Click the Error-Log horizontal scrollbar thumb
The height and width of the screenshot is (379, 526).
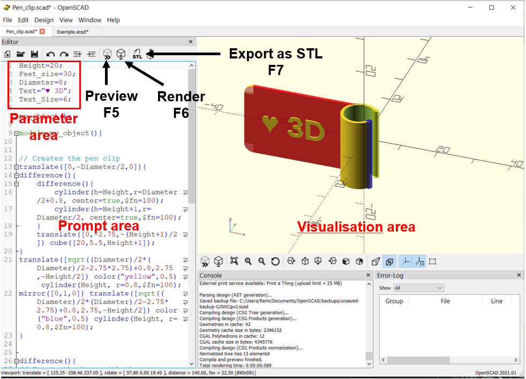coord(418,360)
